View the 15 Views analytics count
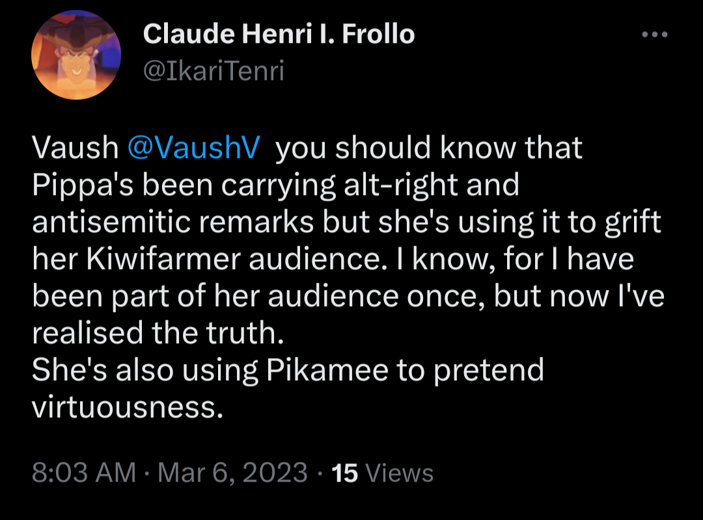 coord(383,473)
